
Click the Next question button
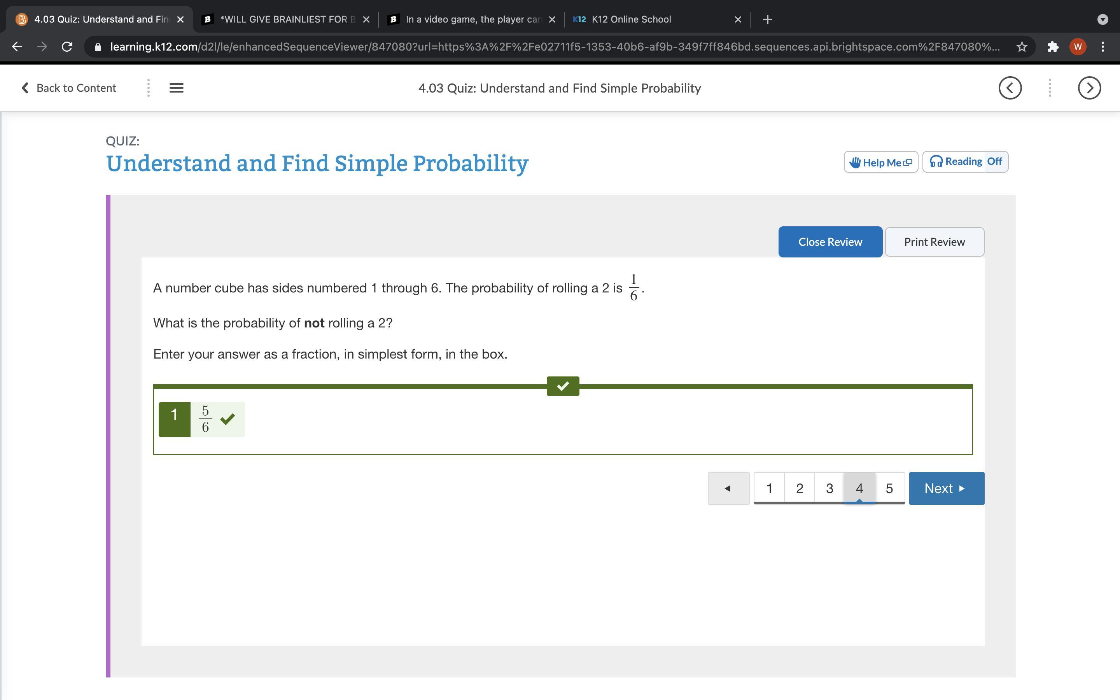(x=946, y=488)
